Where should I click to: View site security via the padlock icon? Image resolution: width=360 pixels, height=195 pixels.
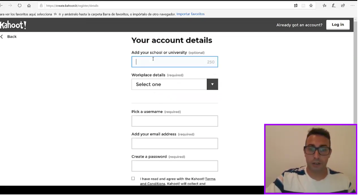coord(41,5)
